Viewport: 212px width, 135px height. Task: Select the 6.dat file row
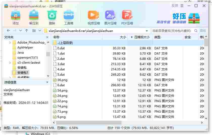click(128, 85)
